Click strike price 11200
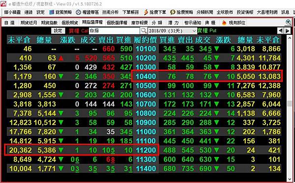295x183 pixels. (146, 150)
